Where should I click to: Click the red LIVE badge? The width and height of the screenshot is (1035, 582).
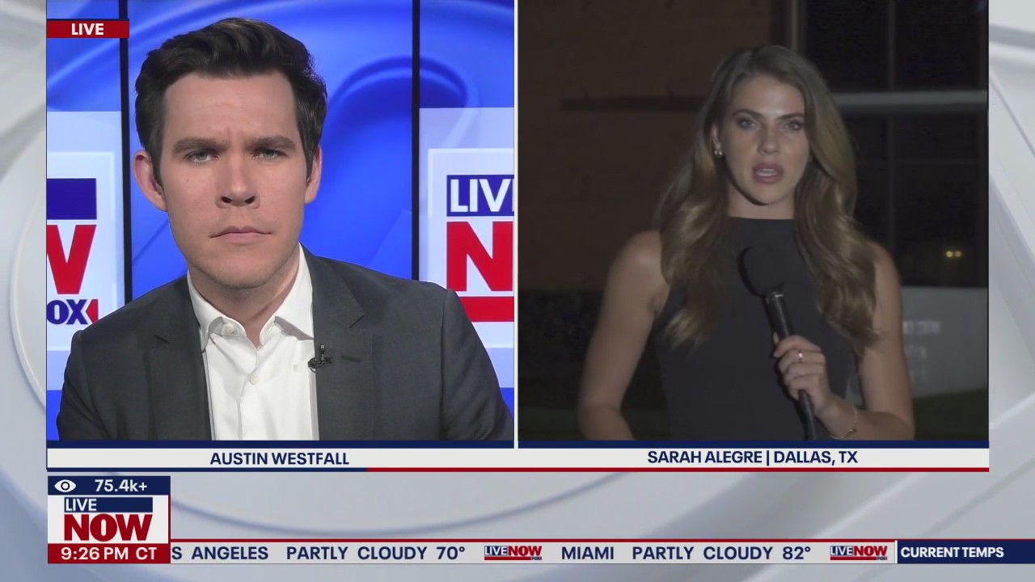point(87,29)
